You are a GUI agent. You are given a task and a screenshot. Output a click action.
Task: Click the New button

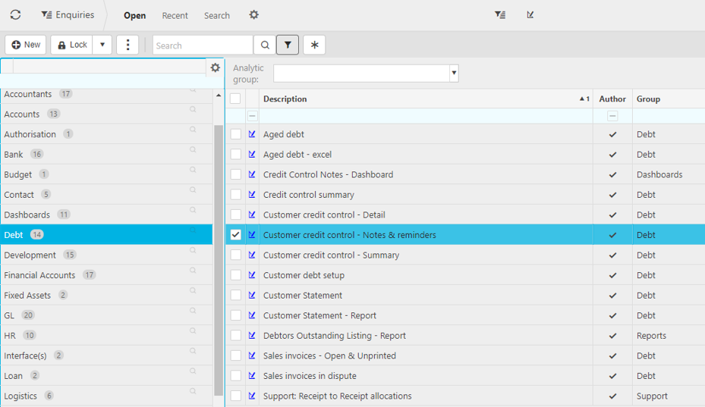tap(25, 45)
